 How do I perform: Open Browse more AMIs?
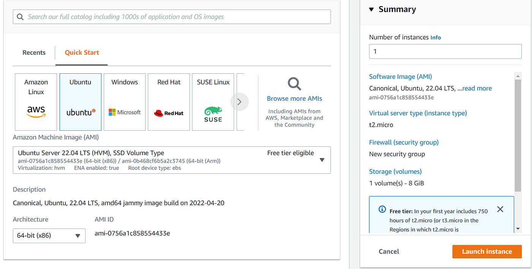coord(294,98)
